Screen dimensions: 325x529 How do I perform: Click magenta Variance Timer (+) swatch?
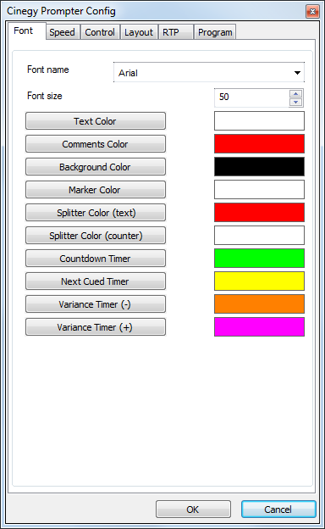259,327
